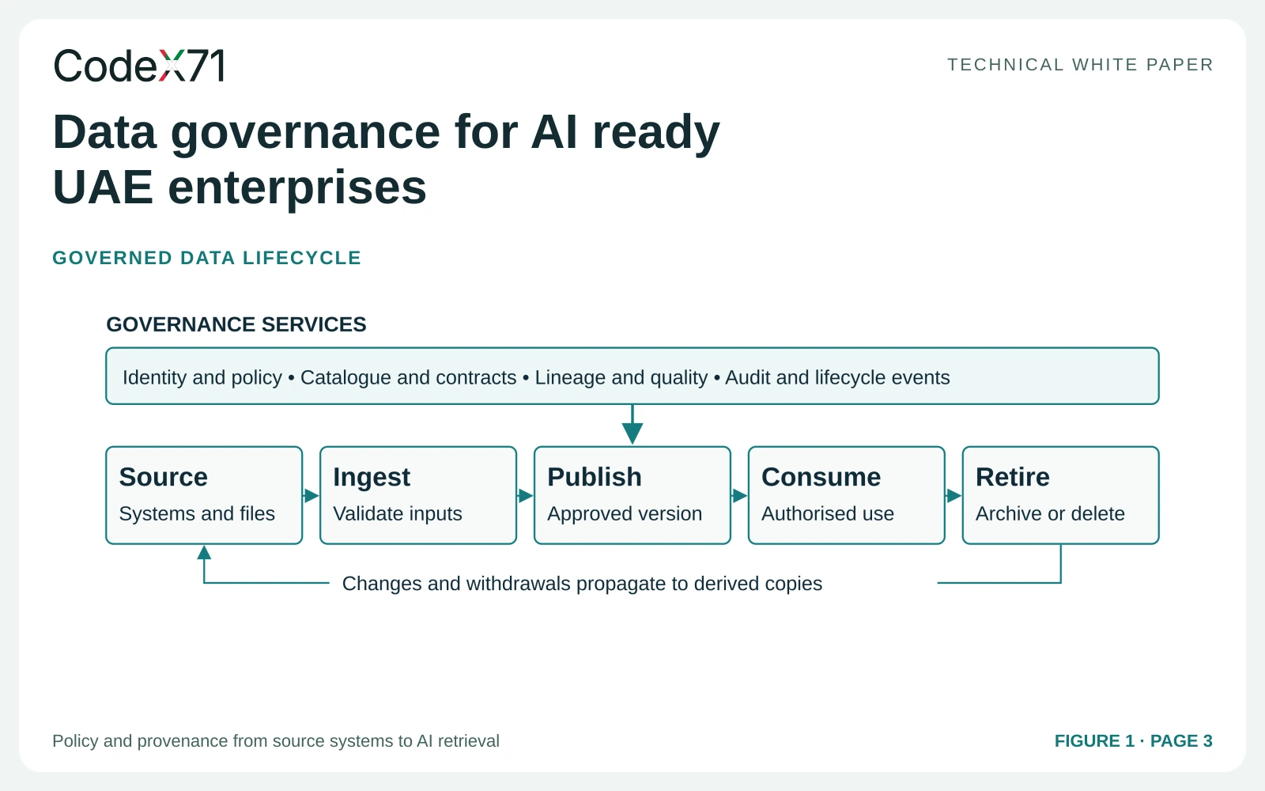Click the governance services box listing 'Identity and policy'
1265x791 pixels.
(x=632, y=377)
